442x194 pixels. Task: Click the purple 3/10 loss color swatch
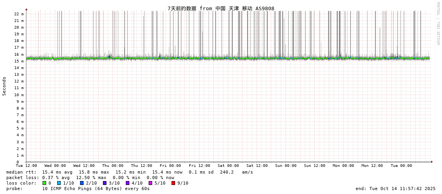point(104,183)
